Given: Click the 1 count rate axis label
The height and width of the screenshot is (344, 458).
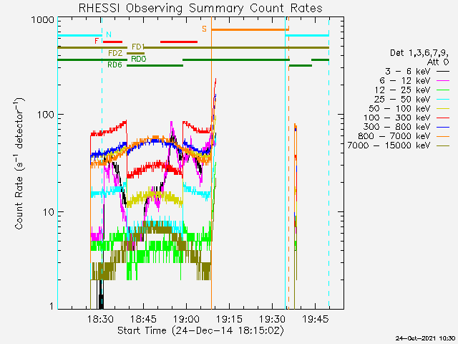Looking at the screenshot, I should pos(52,306).
